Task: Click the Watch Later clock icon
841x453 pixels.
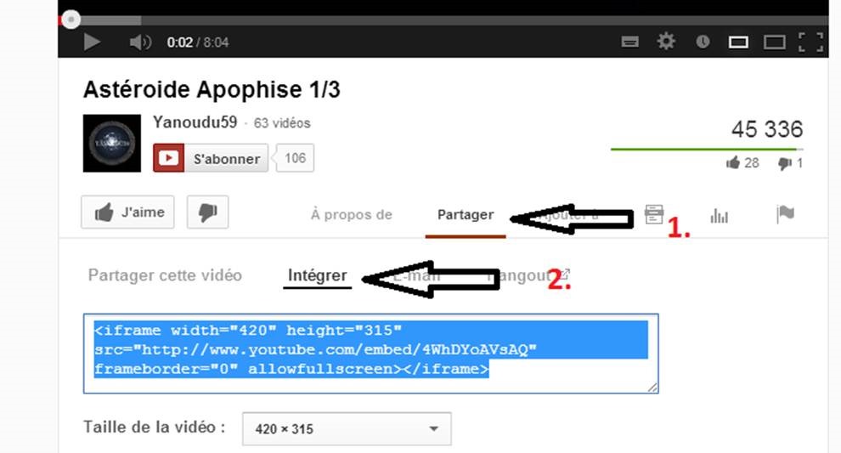Action: pyautogui.click(x=703, y=42)
